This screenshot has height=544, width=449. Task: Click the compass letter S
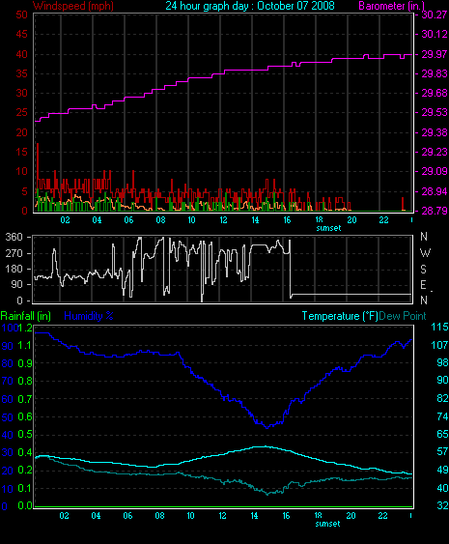pyautogui.click(x=423, y=270)
